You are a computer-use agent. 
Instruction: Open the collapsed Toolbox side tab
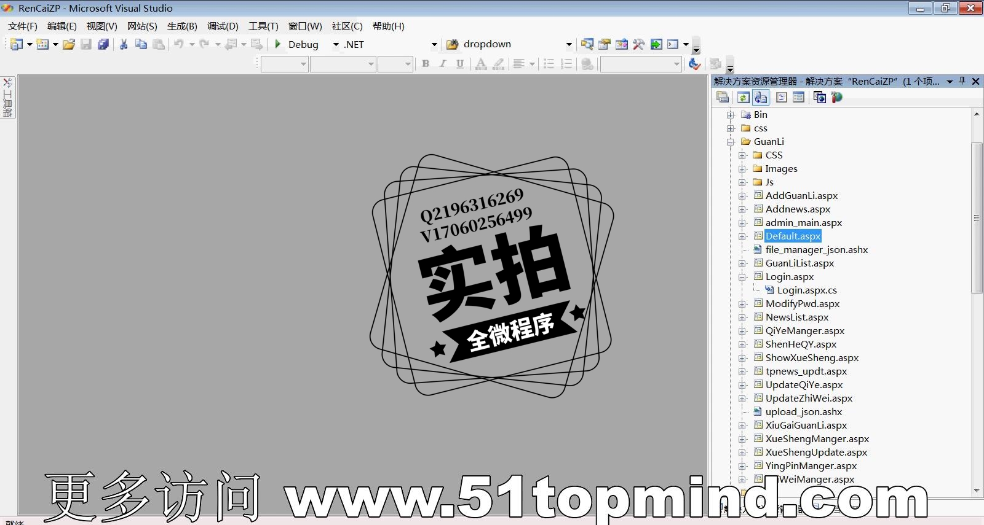(8, 98)
